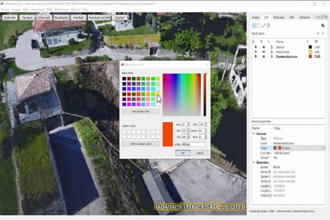Increment the Val spinner
The width and height of the screenshot is (330, 220).
pos(188,136)
